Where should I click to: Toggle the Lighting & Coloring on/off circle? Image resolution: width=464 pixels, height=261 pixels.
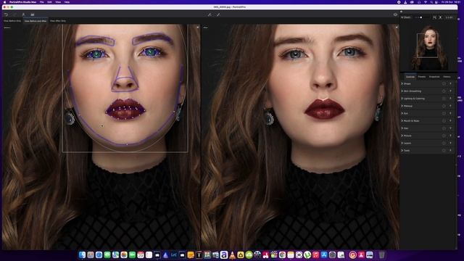coord(444,99)
